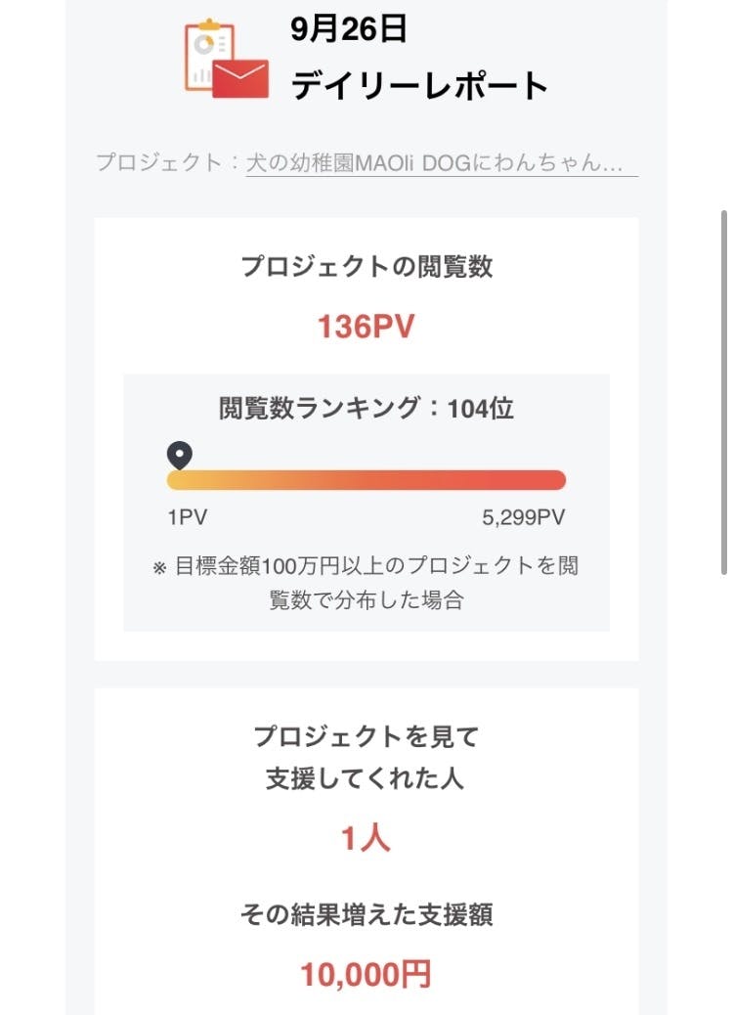Click the 9月26日 date heading
Image resolution: width=733 pixels, height=1015 pixels.
[x=349, y=30]
